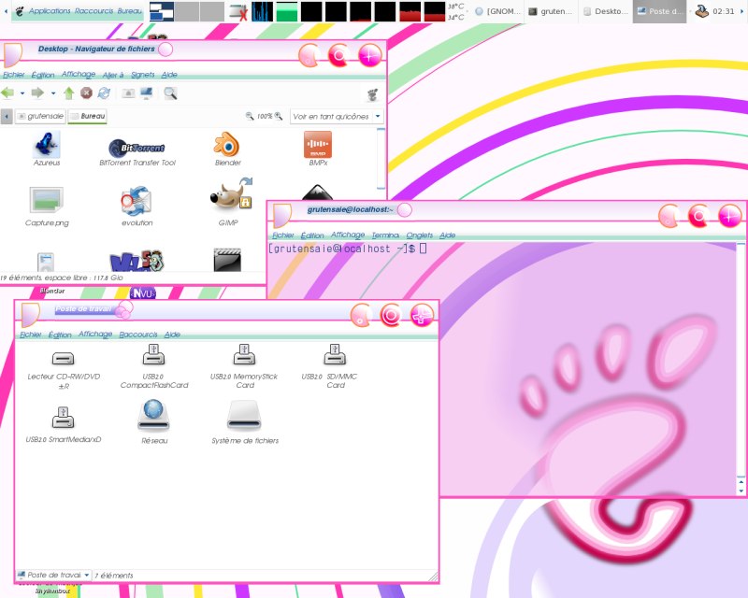
Task: Click the Forward arrow in file browser toolbar
Action: pyautogui.click(x=37, y=93)
